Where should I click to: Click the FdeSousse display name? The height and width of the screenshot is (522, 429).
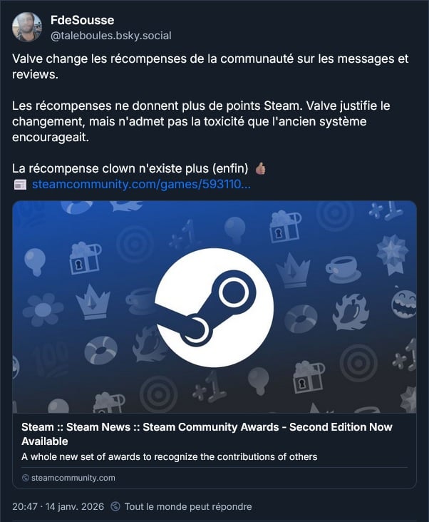(82, 20)
